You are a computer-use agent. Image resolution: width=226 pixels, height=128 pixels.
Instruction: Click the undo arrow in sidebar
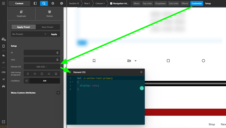[x=4, y=56]
